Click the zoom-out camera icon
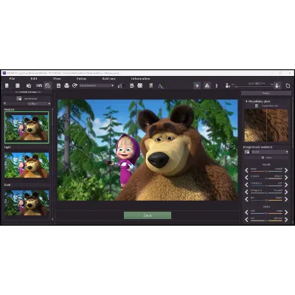 tap(228, 86)
